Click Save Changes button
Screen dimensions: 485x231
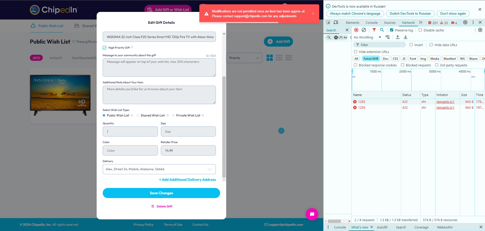(161, 193)
